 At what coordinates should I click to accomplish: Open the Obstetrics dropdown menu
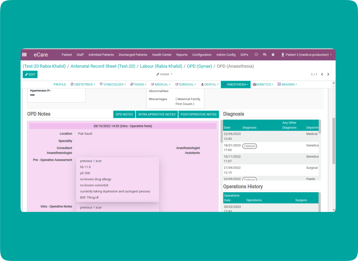tap(83, 84)
